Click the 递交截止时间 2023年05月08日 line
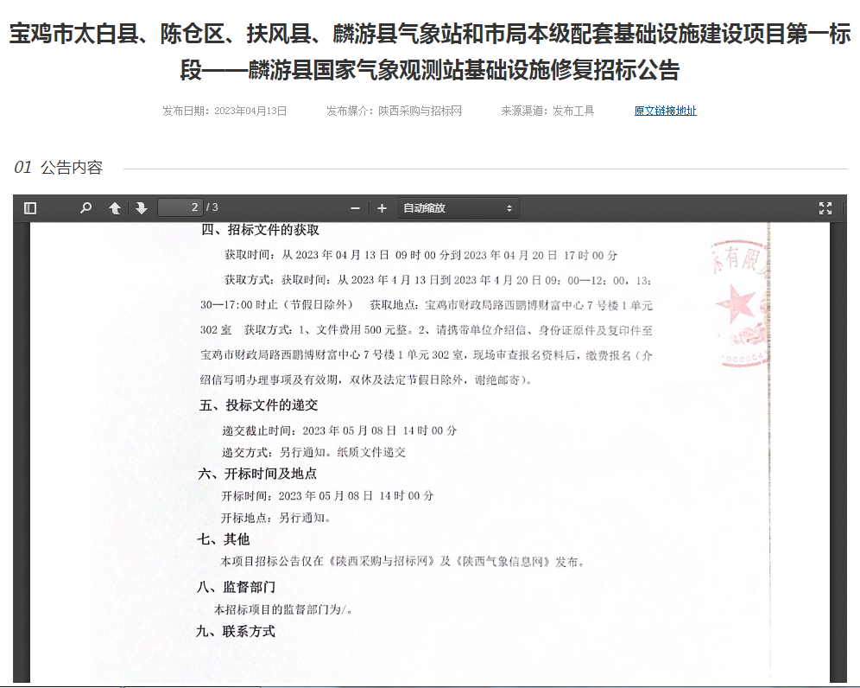 339,430
